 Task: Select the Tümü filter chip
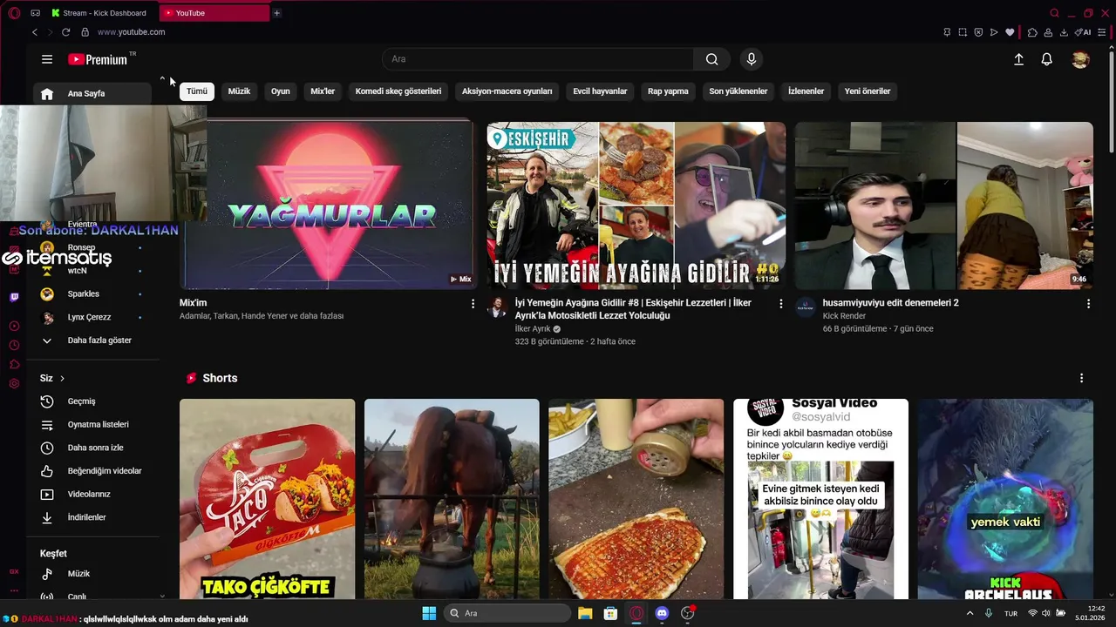click(197, 91)
